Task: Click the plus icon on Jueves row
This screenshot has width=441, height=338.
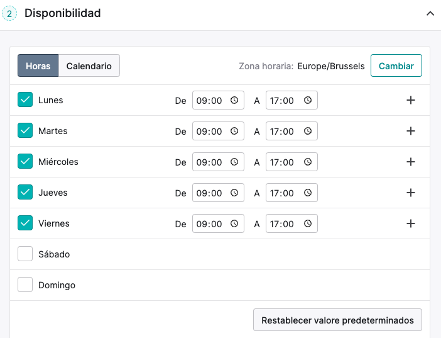Action: (411, 193)
